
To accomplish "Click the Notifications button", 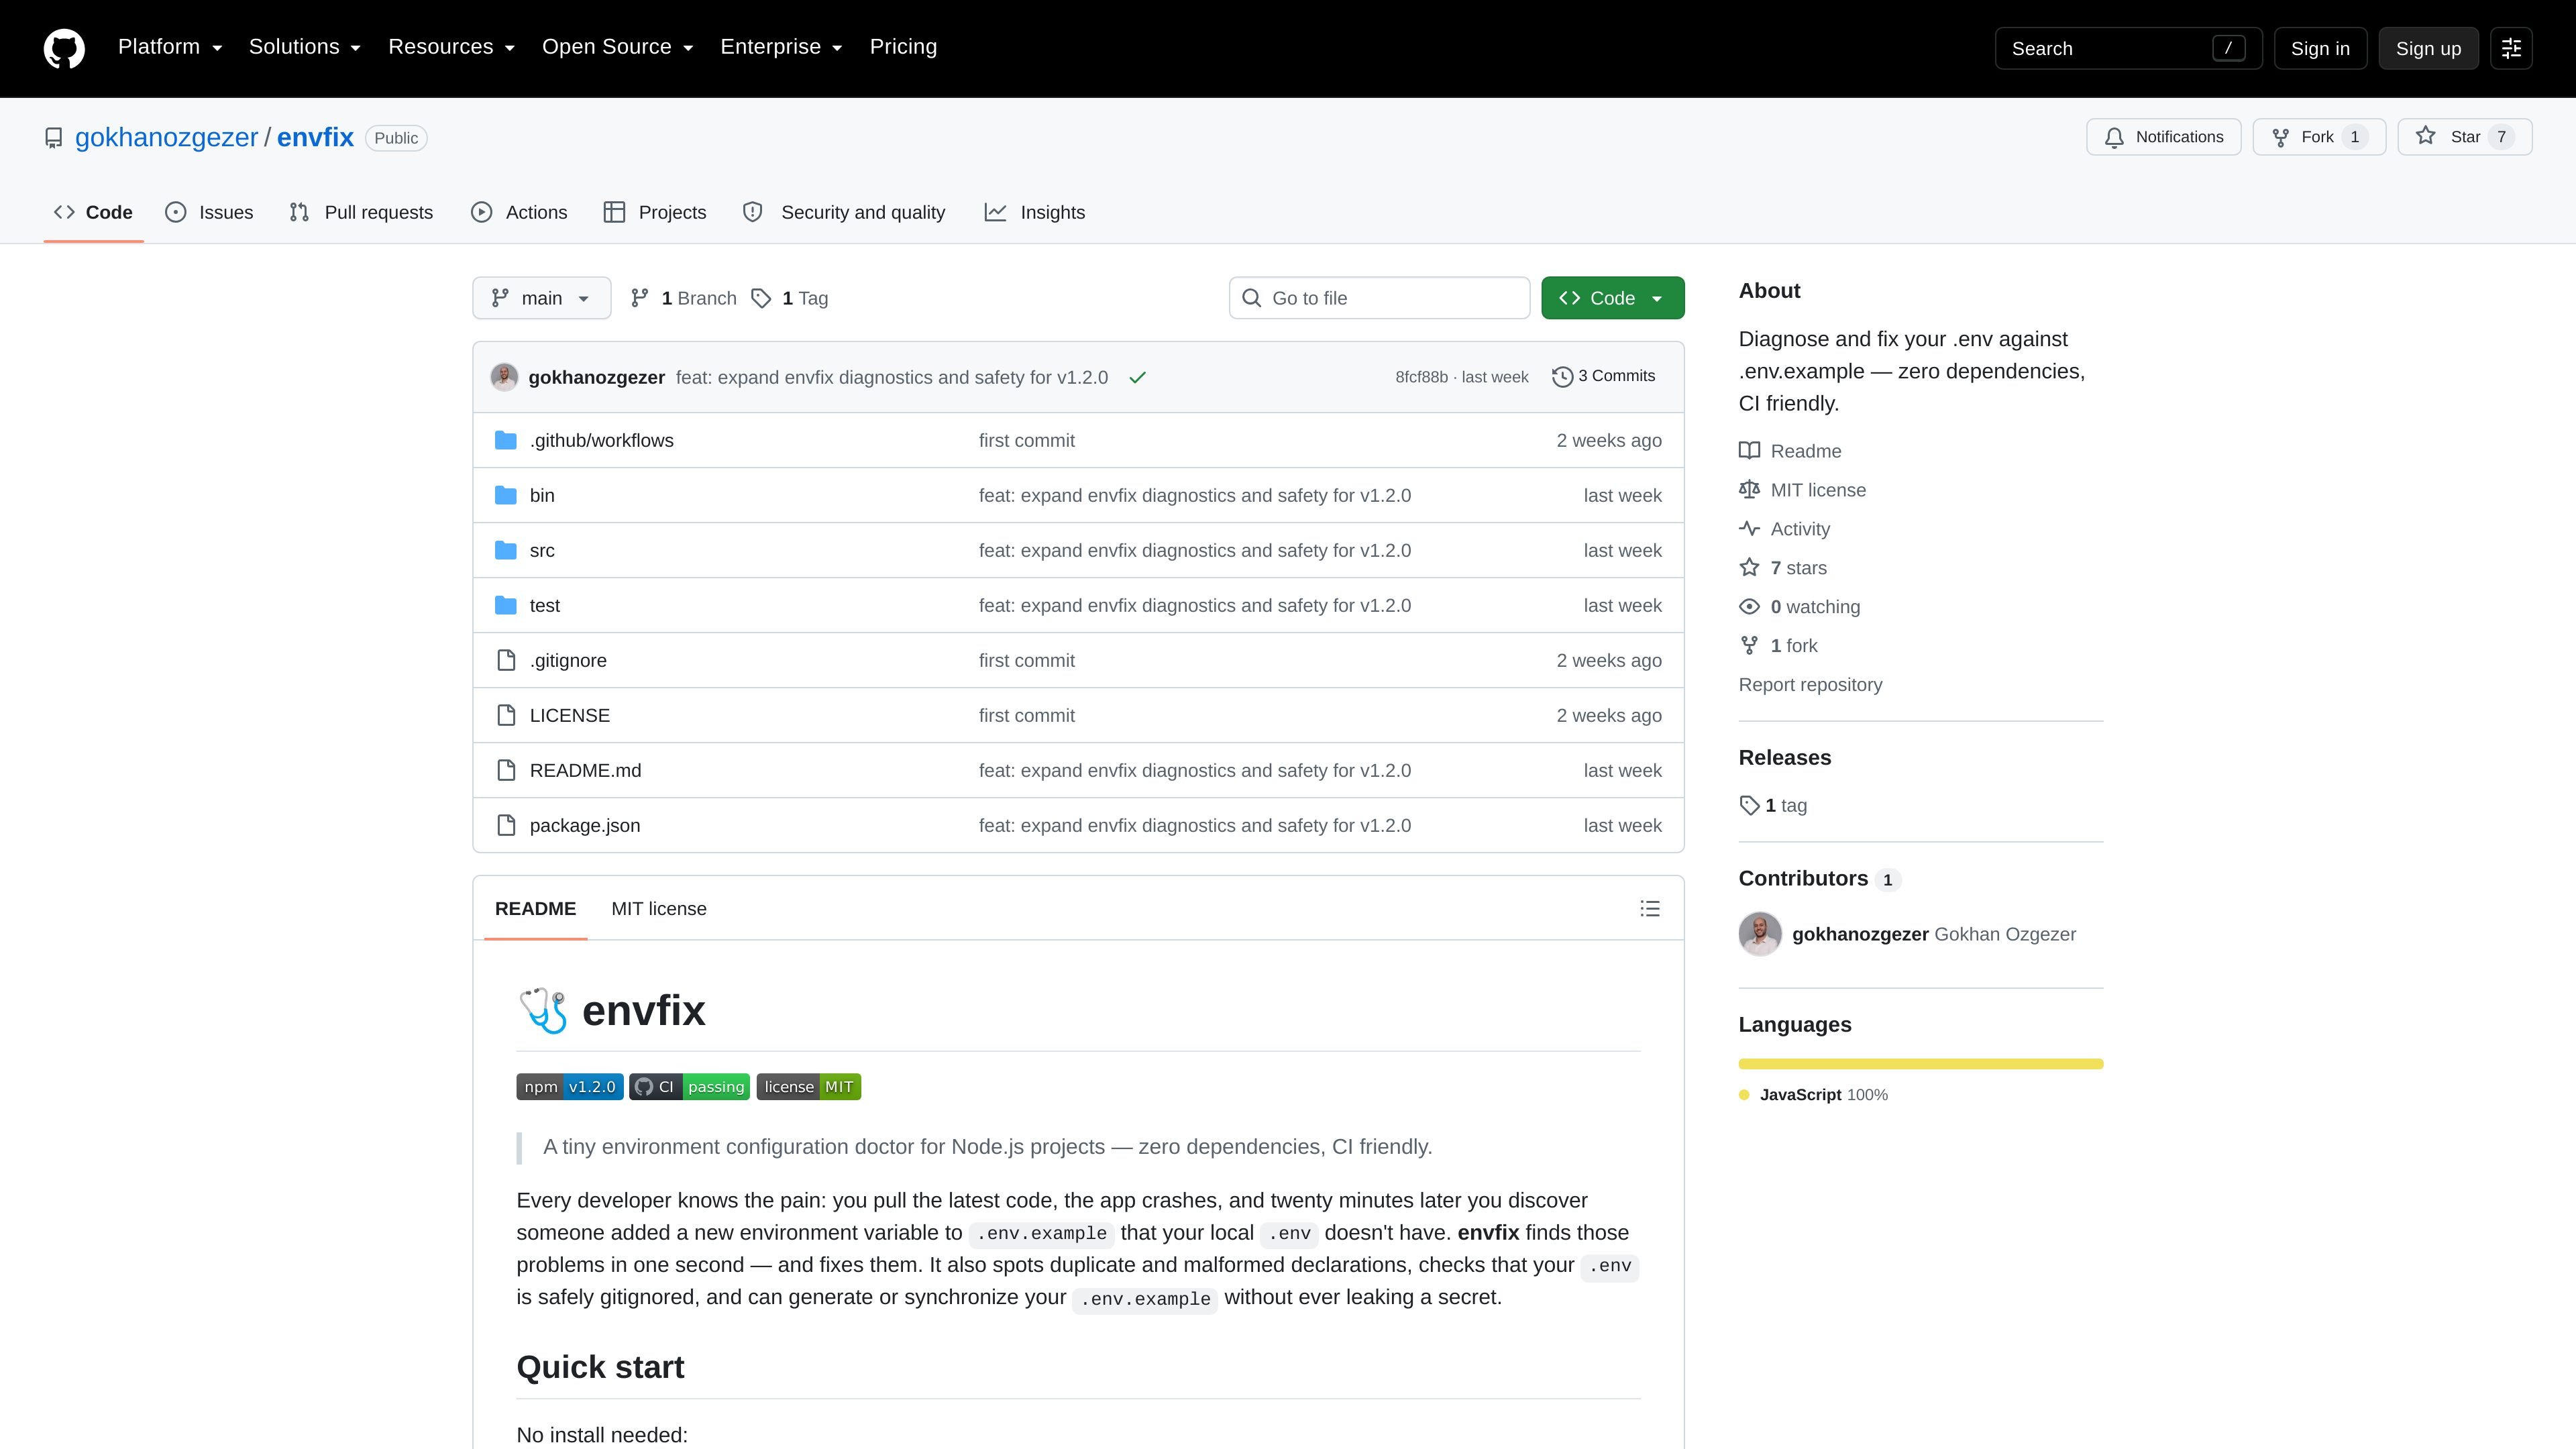I will [x=2163, y=137].
